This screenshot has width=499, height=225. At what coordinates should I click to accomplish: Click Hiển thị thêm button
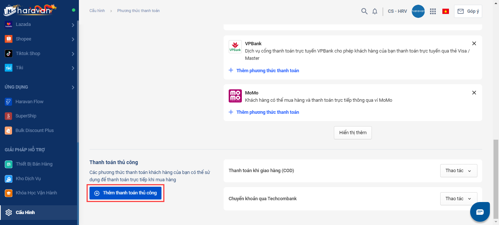(x=353, y=133)
